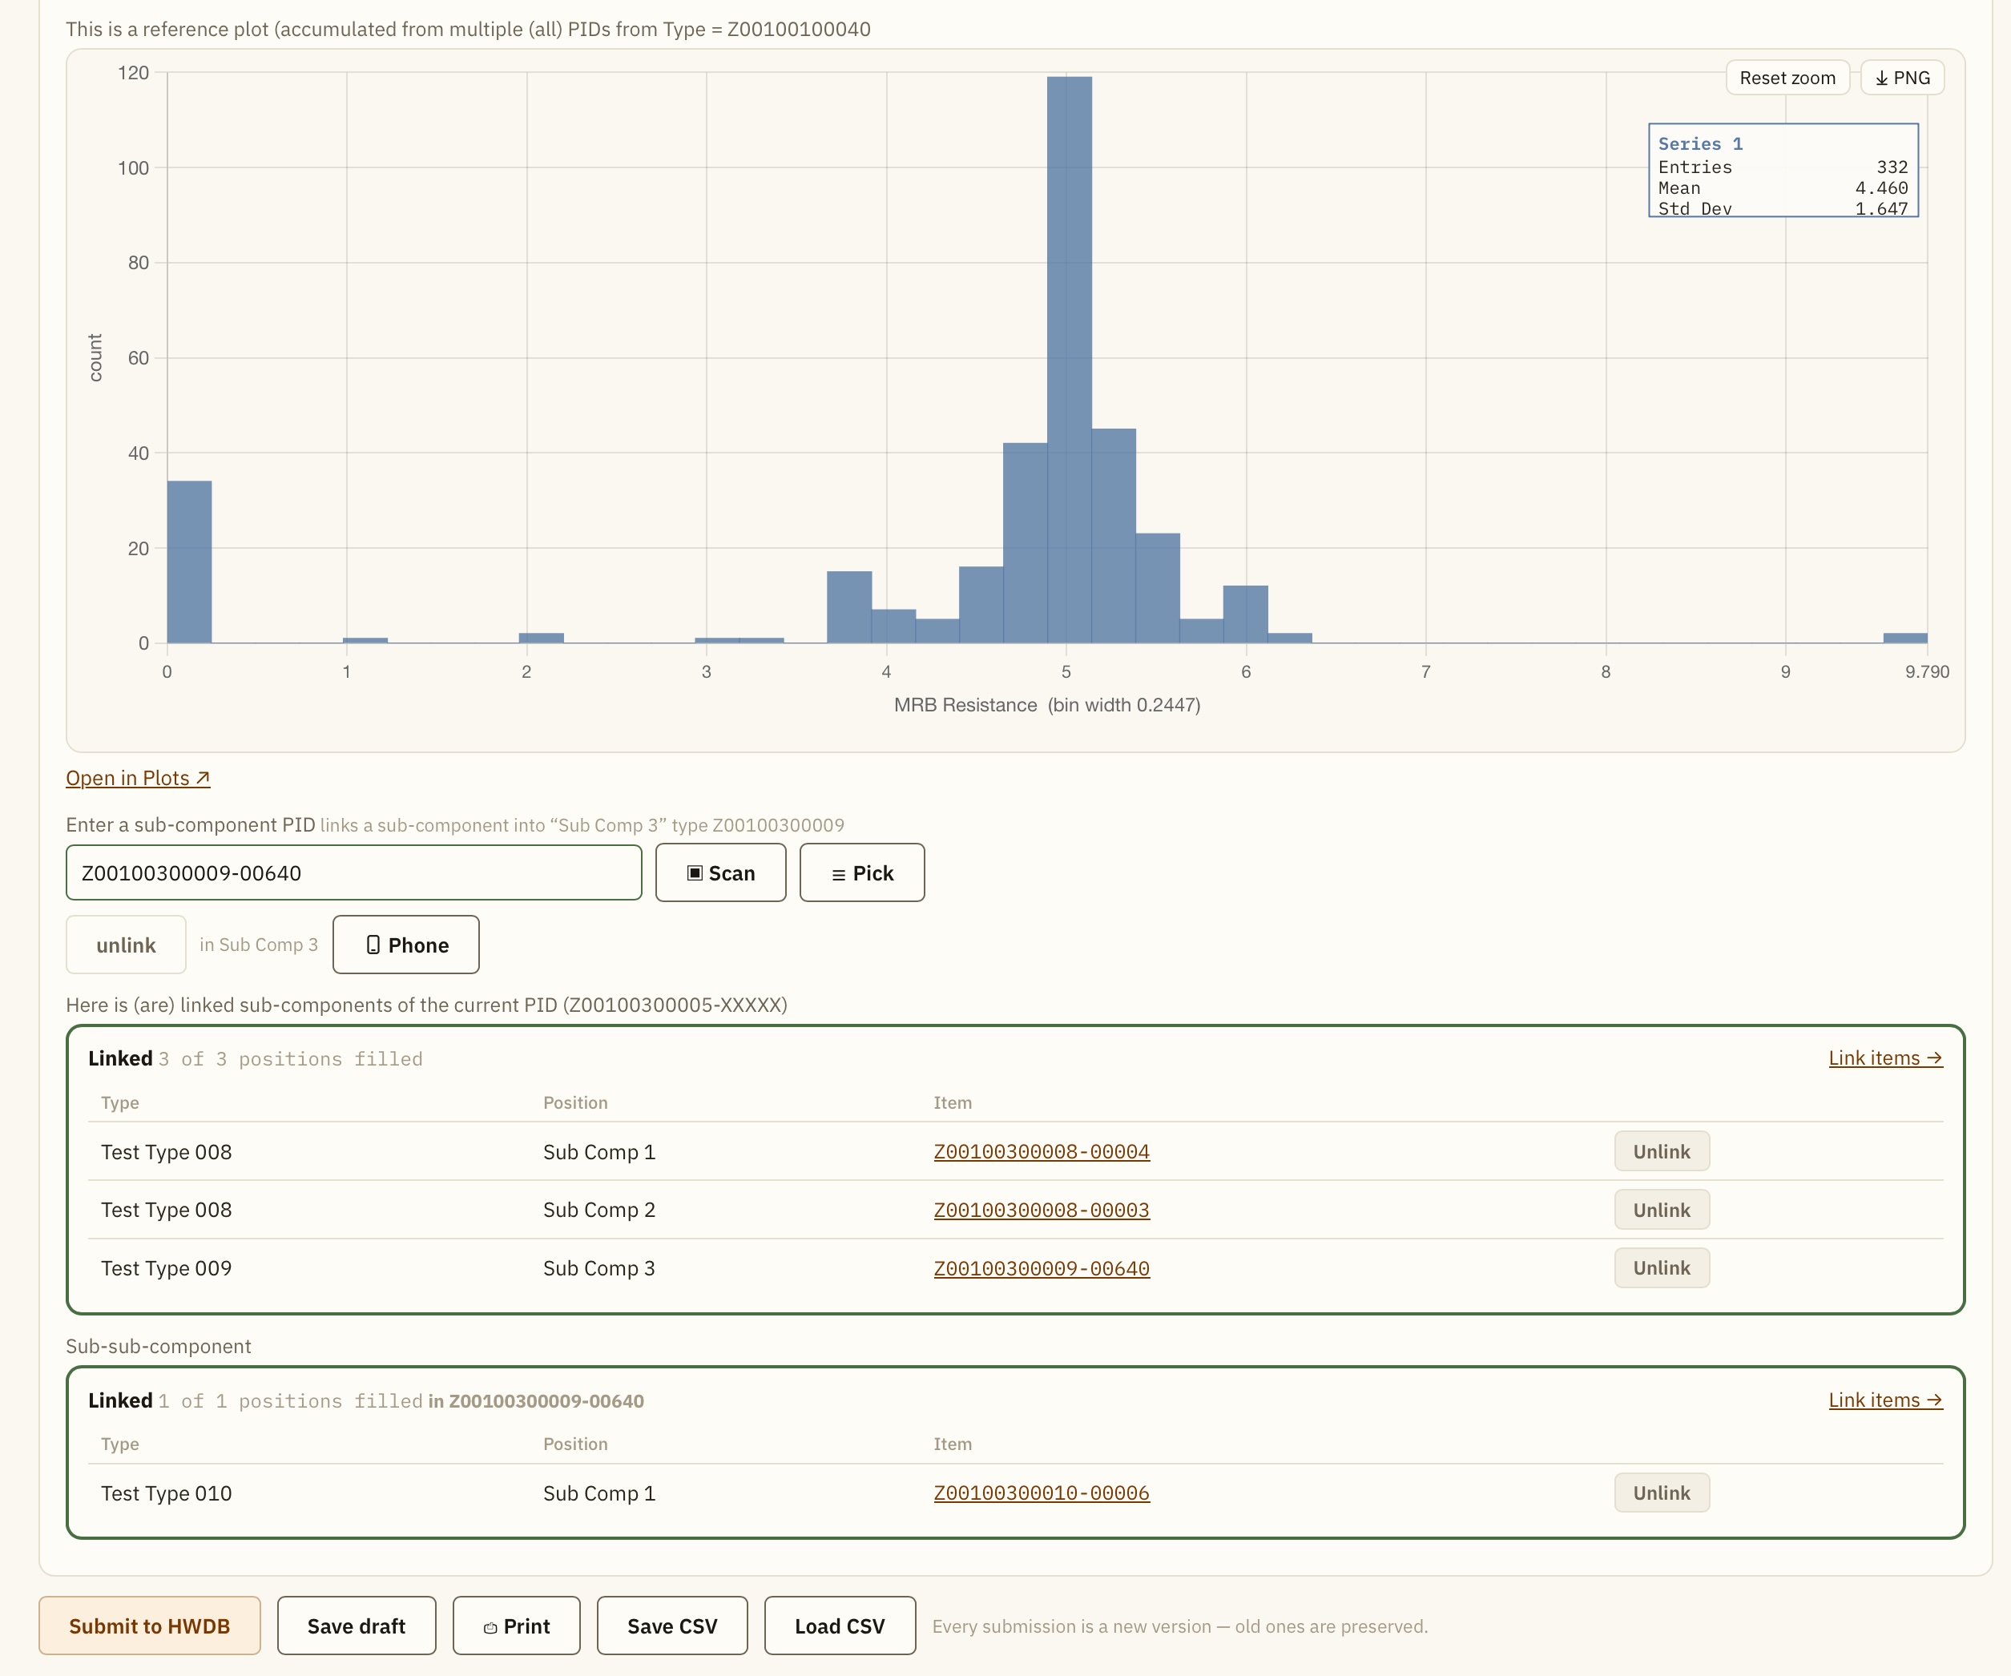This screenshot has height=1676, width=2011.
Task: Open linked item Z00100300008-00003
Action: click(1041, 1210)
